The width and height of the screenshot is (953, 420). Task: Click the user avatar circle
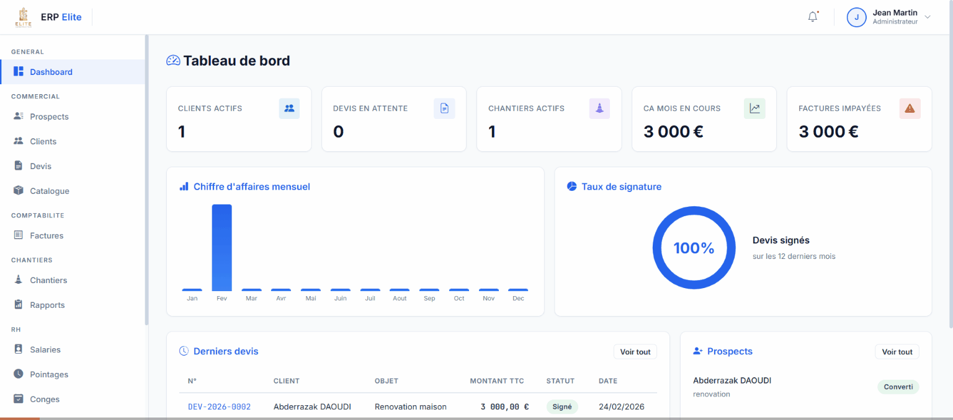pos(856,17)
